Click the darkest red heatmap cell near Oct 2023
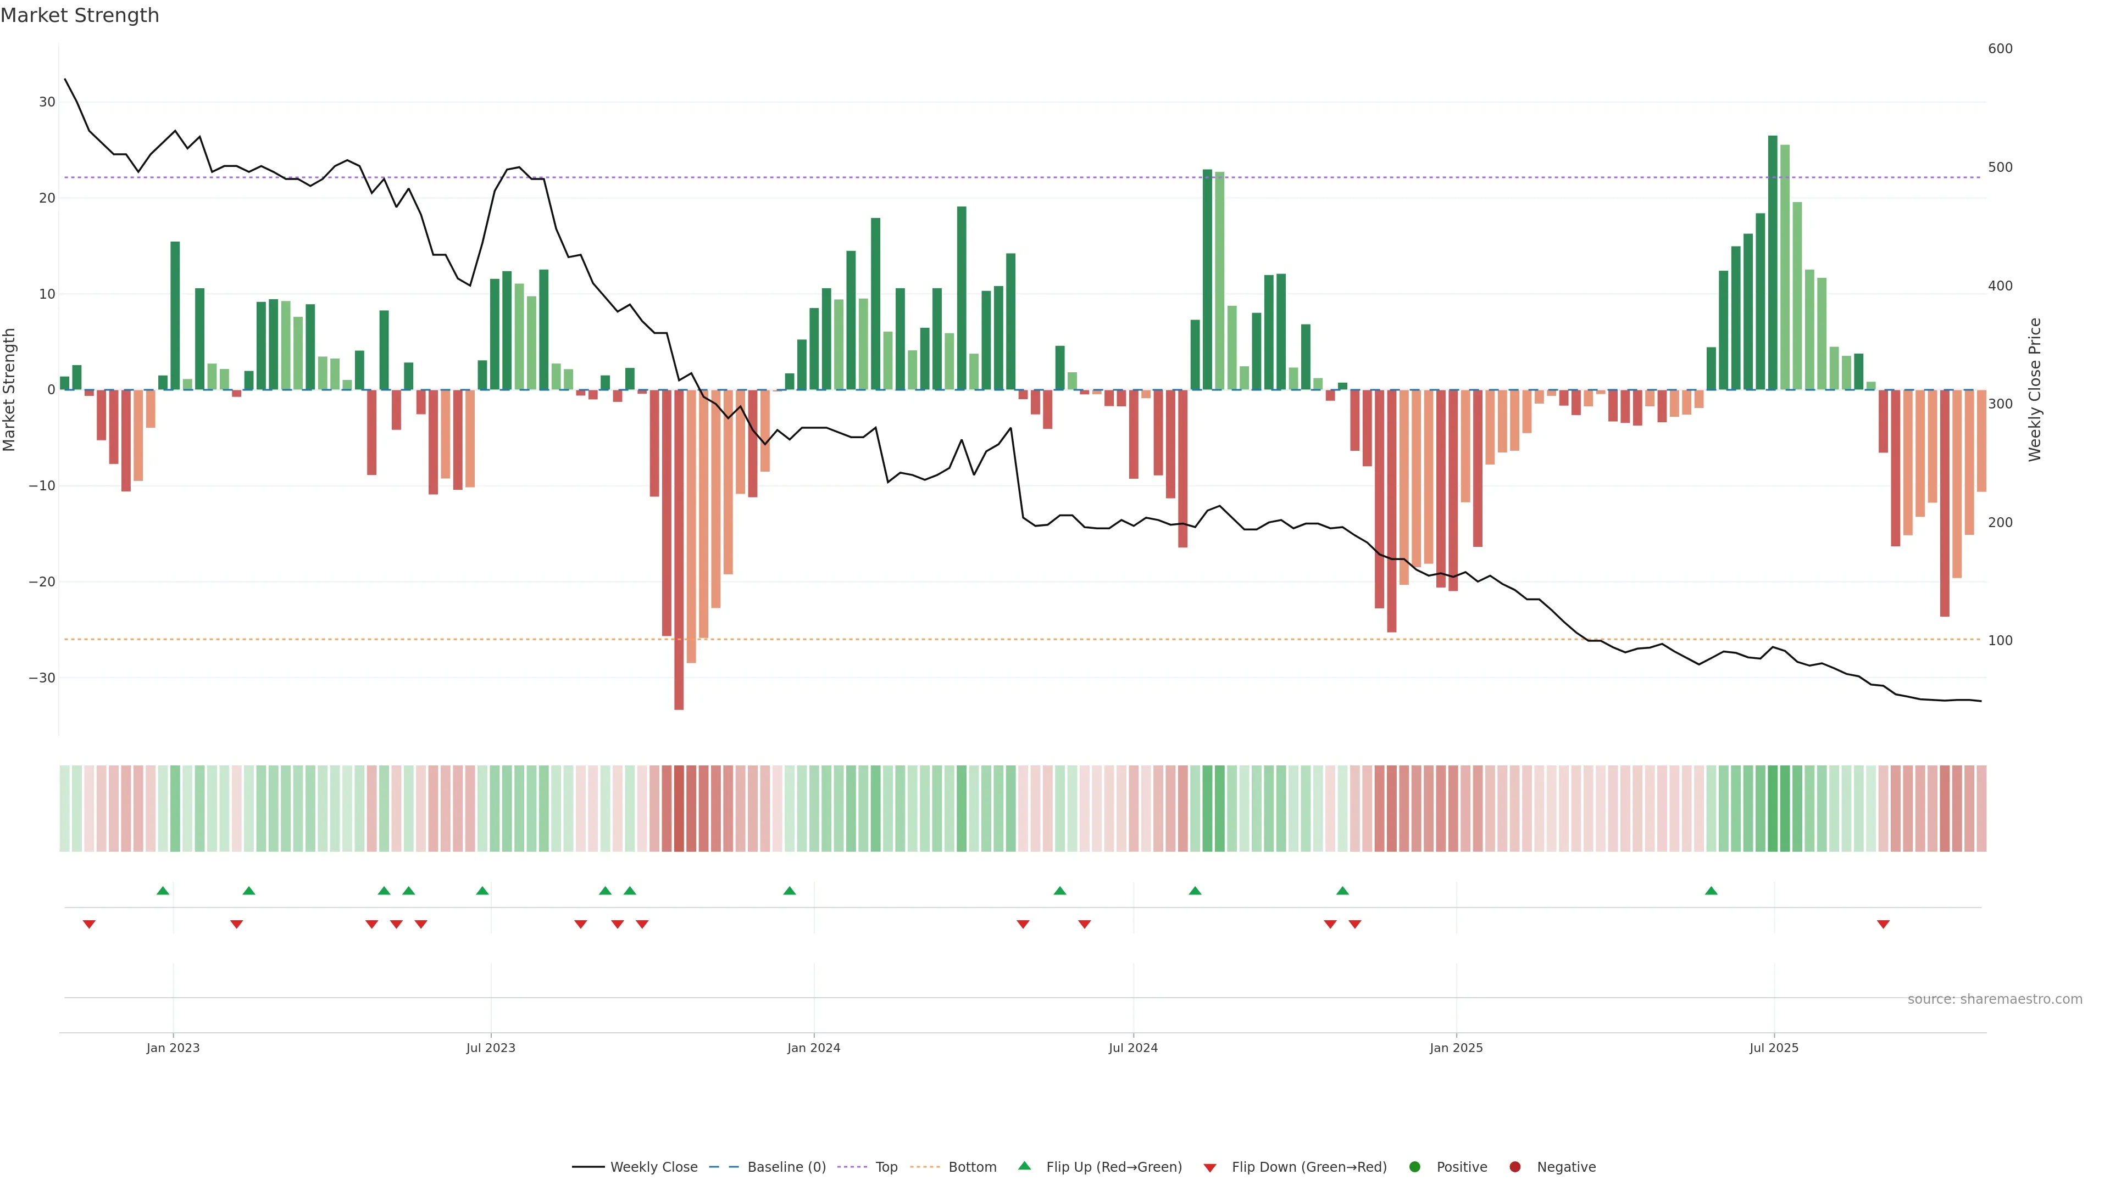The height and width of the screenshot is (1186, 2110). 679,808
